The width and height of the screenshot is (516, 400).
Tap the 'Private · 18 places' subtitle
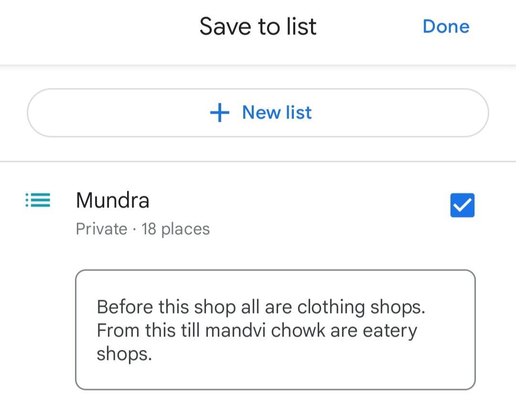coord(142,229)
